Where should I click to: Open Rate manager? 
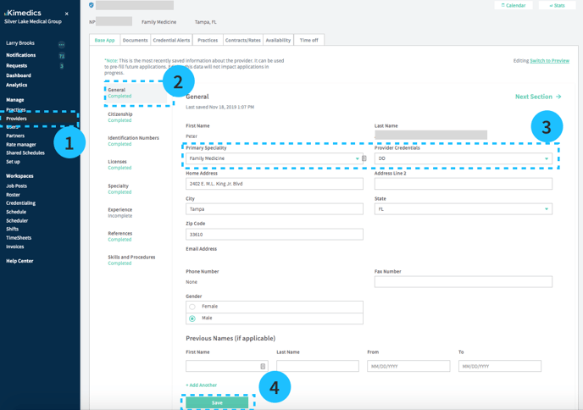click(x=21, y=145)
